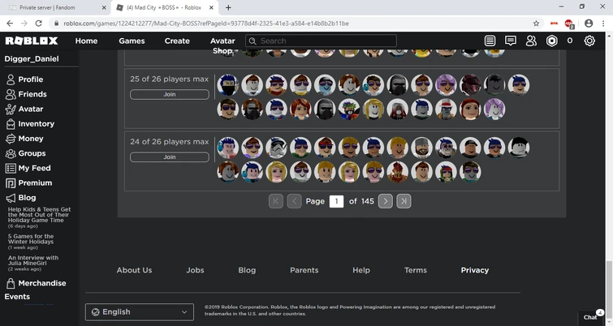Open Avatar Shop in top navigation
Image resolution: width=613 pixels, height=326 pixels.
[222, 45]
